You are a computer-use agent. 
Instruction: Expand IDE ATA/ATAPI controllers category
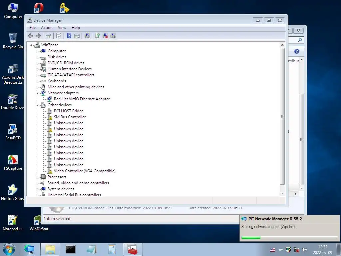tap(37, 75)
